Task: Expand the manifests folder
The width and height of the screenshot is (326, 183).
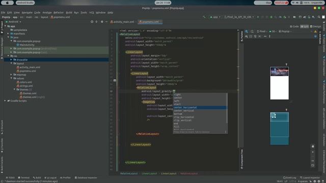Action: click(x=8, y=34)
